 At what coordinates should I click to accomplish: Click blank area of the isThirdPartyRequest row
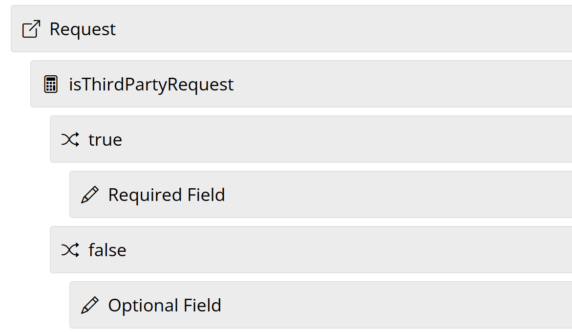pyautogui.click(x=391, y=85)
